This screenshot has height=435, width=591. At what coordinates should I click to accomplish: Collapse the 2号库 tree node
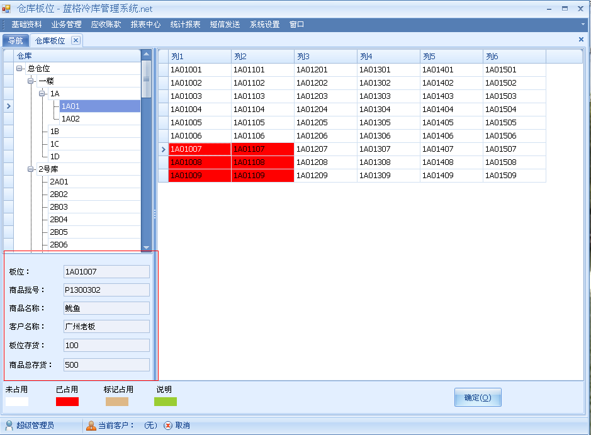coord(31,169)
